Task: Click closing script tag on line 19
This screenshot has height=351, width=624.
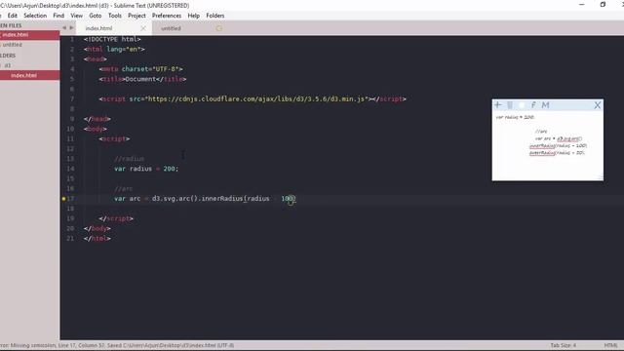Action: click(x=116, y=218)
